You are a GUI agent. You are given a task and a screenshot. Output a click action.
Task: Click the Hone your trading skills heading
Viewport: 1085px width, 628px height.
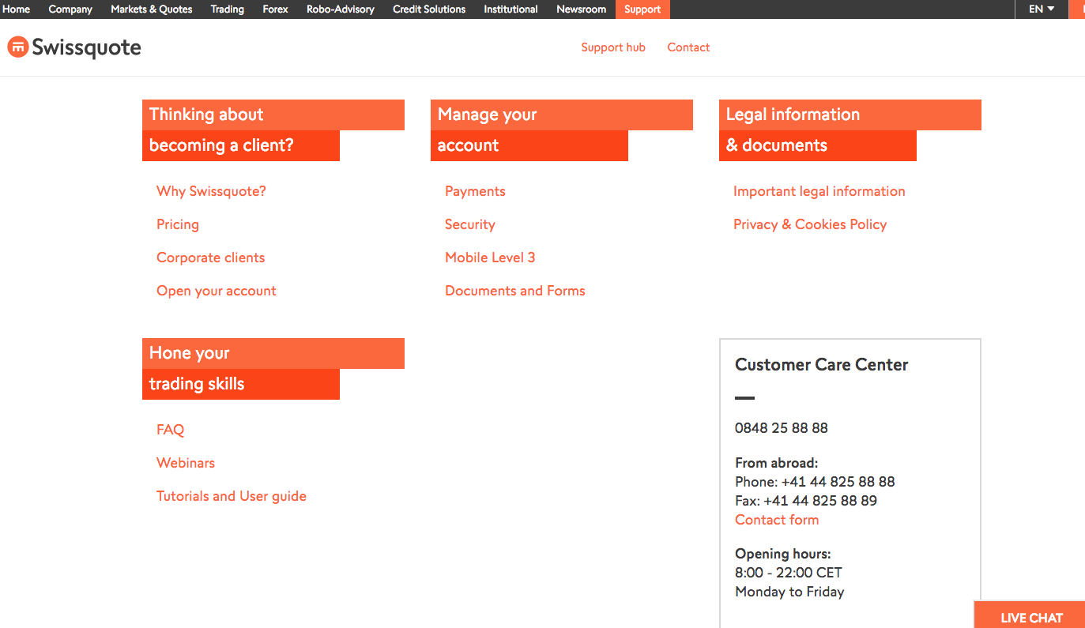coord(273,369)
